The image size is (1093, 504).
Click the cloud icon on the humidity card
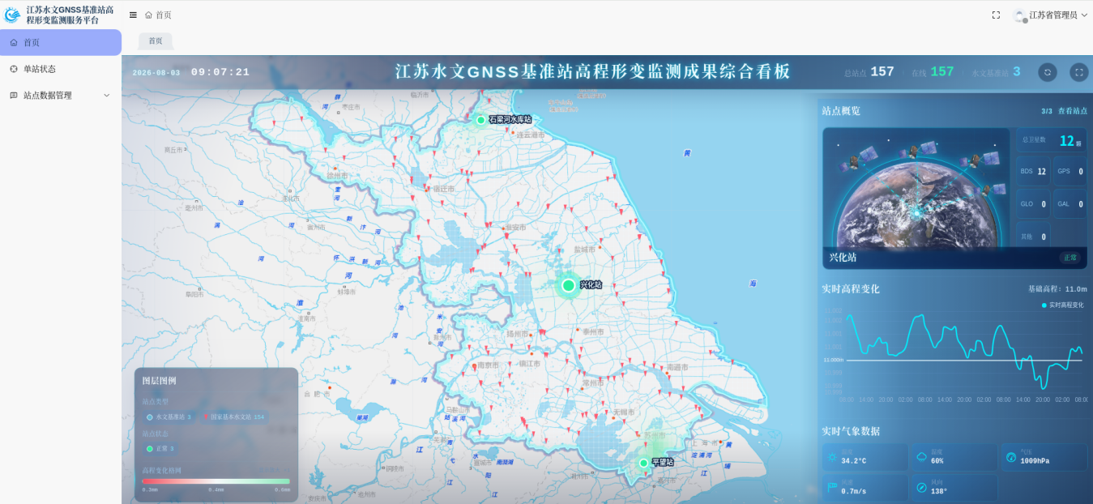pyautogui.click(x=921, y=457)
